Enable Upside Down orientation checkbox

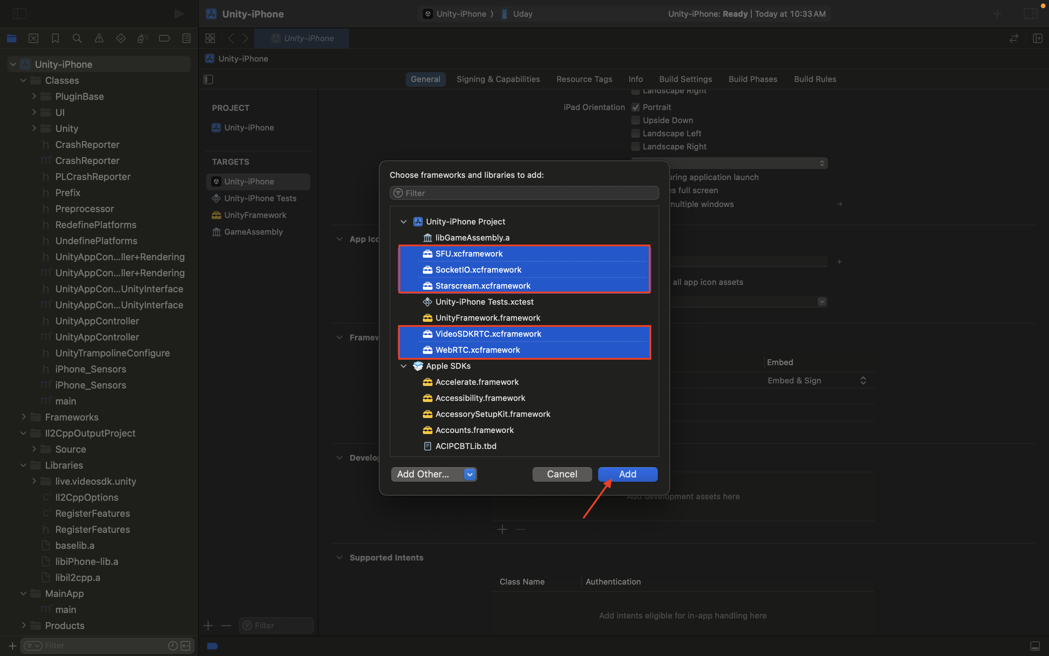[636, 120]
